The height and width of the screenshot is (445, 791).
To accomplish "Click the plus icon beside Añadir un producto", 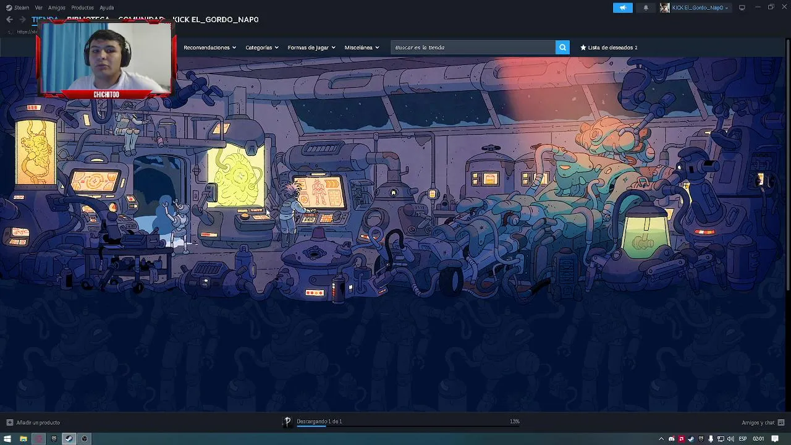I will coord(9,423).
